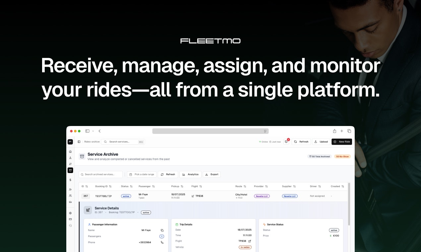Click the plane icon beside Service Details
This screenshot has width=421, height=252.
point(88,210)
